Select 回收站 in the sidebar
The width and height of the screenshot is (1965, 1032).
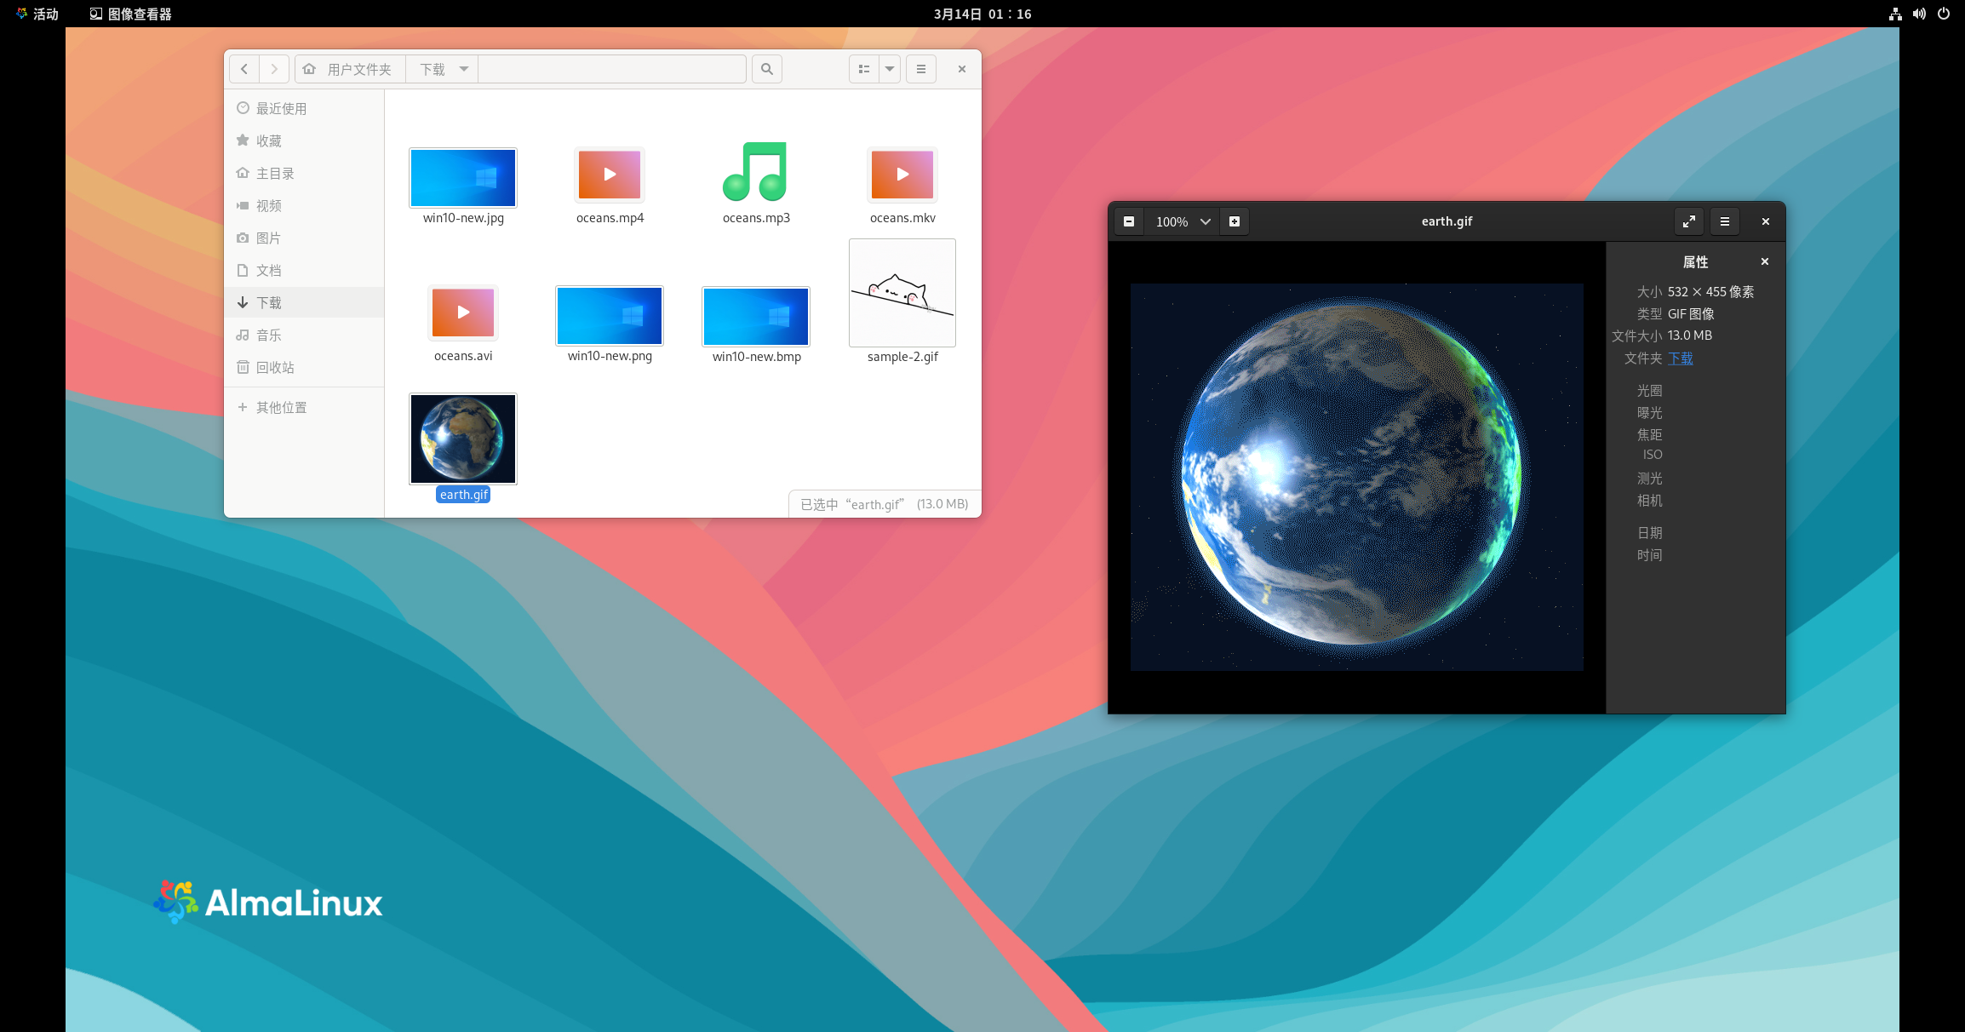pyautogui.click(x=275, y=368)
